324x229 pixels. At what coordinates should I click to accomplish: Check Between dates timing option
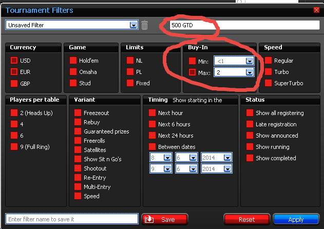152,147
